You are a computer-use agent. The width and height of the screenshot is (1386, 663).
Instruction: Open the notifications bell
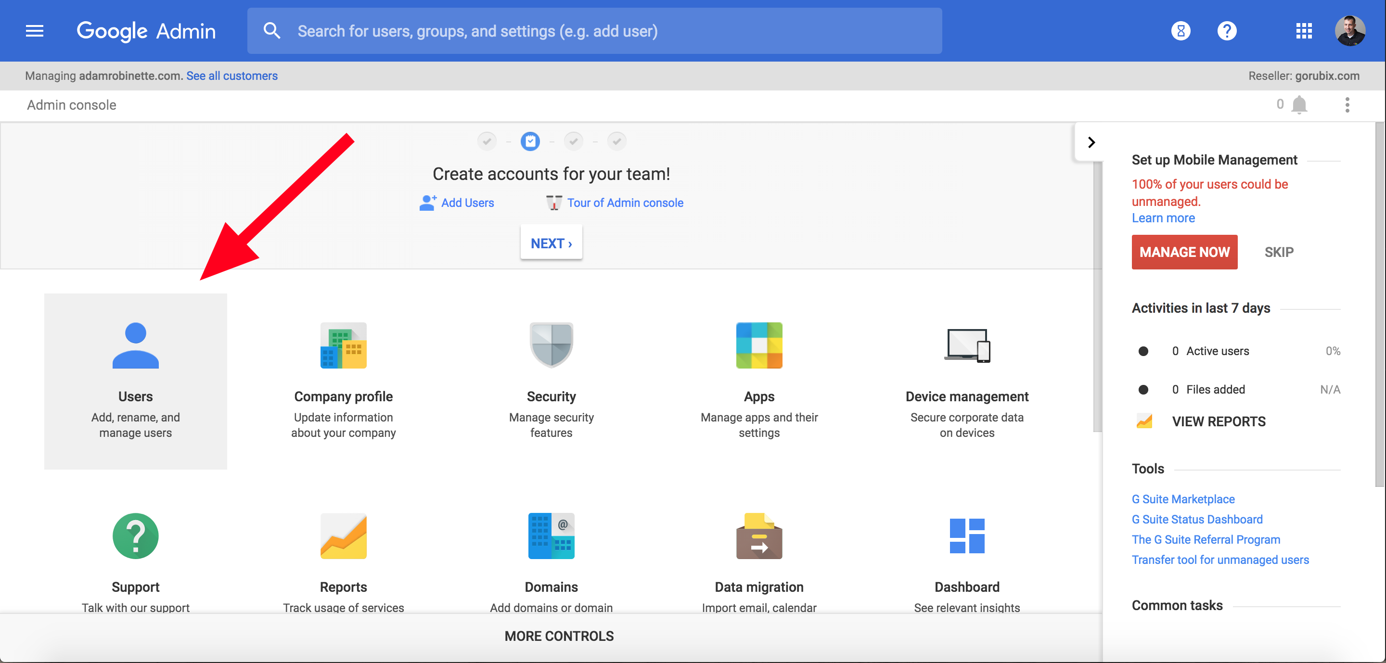[x=1299, y=104]
